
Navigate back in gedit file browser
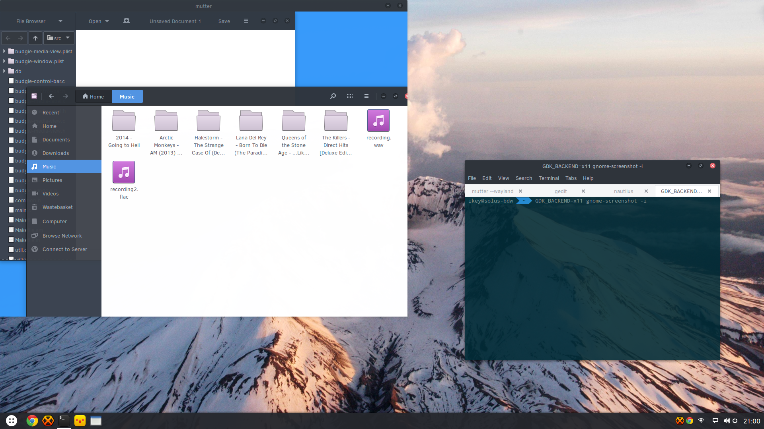(x=8, y=38)
